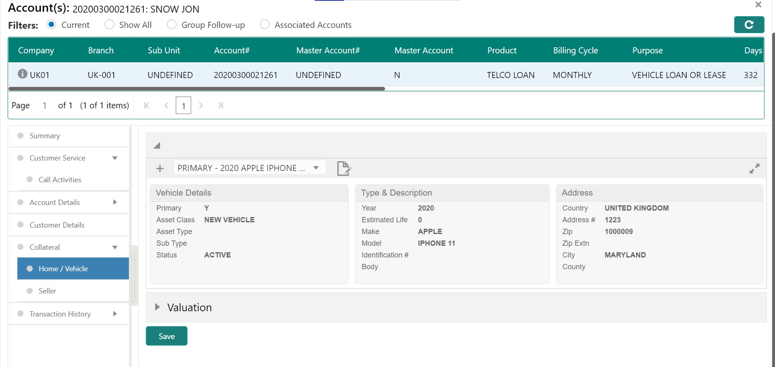Click the sidebar vertical scrollbar handle
This screenshot has width=775, height=367.
[133, 277]
